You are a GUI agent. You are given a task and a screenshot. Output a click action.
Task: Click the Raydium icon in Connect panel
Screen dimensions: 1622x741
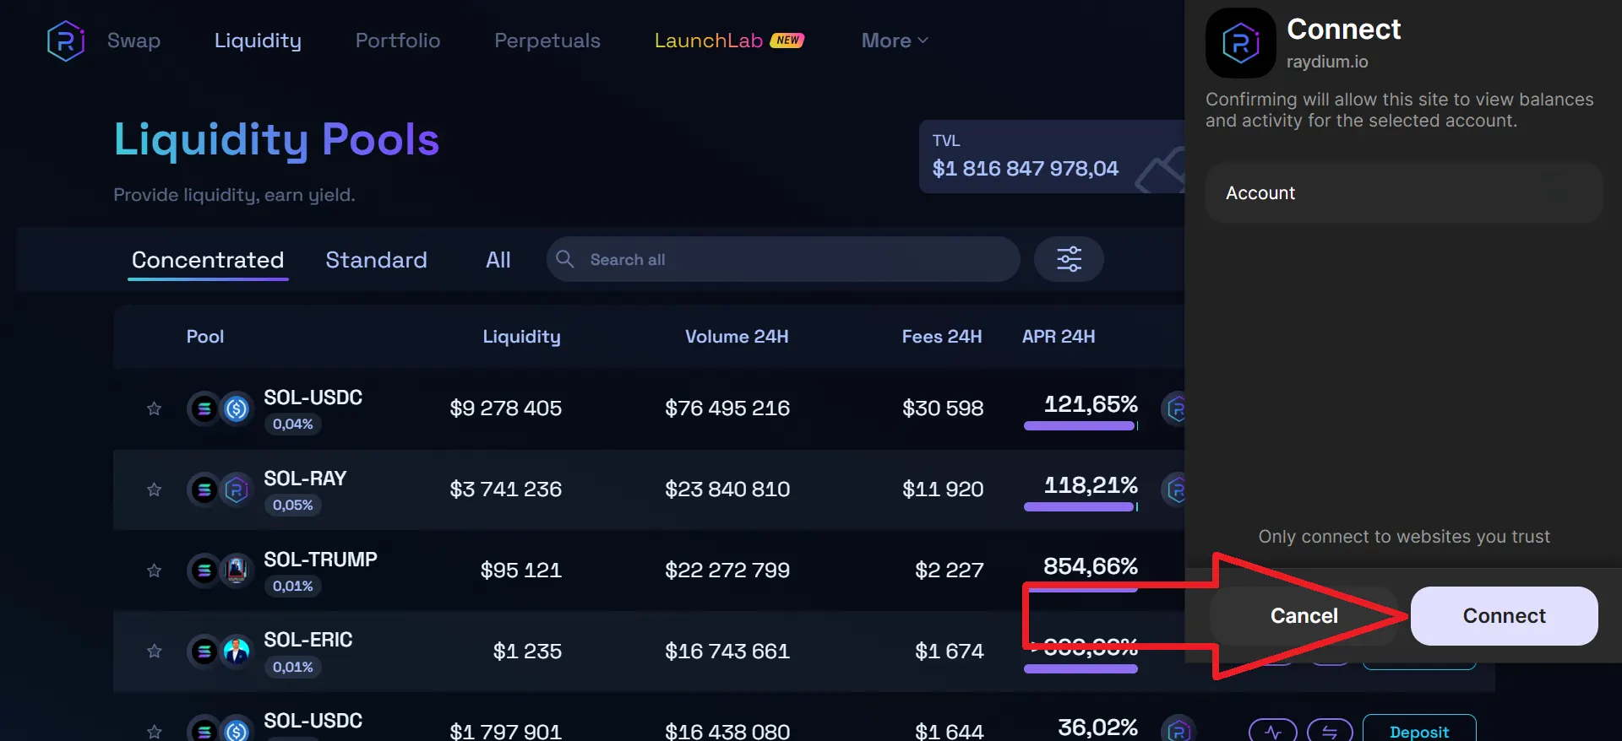(x=1240, y=43)
